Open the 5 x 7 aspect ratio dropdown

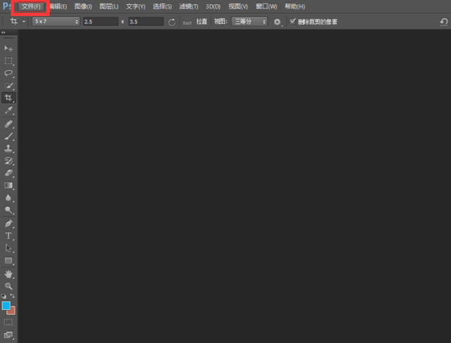pyautogui.click(x=56, y=22)
